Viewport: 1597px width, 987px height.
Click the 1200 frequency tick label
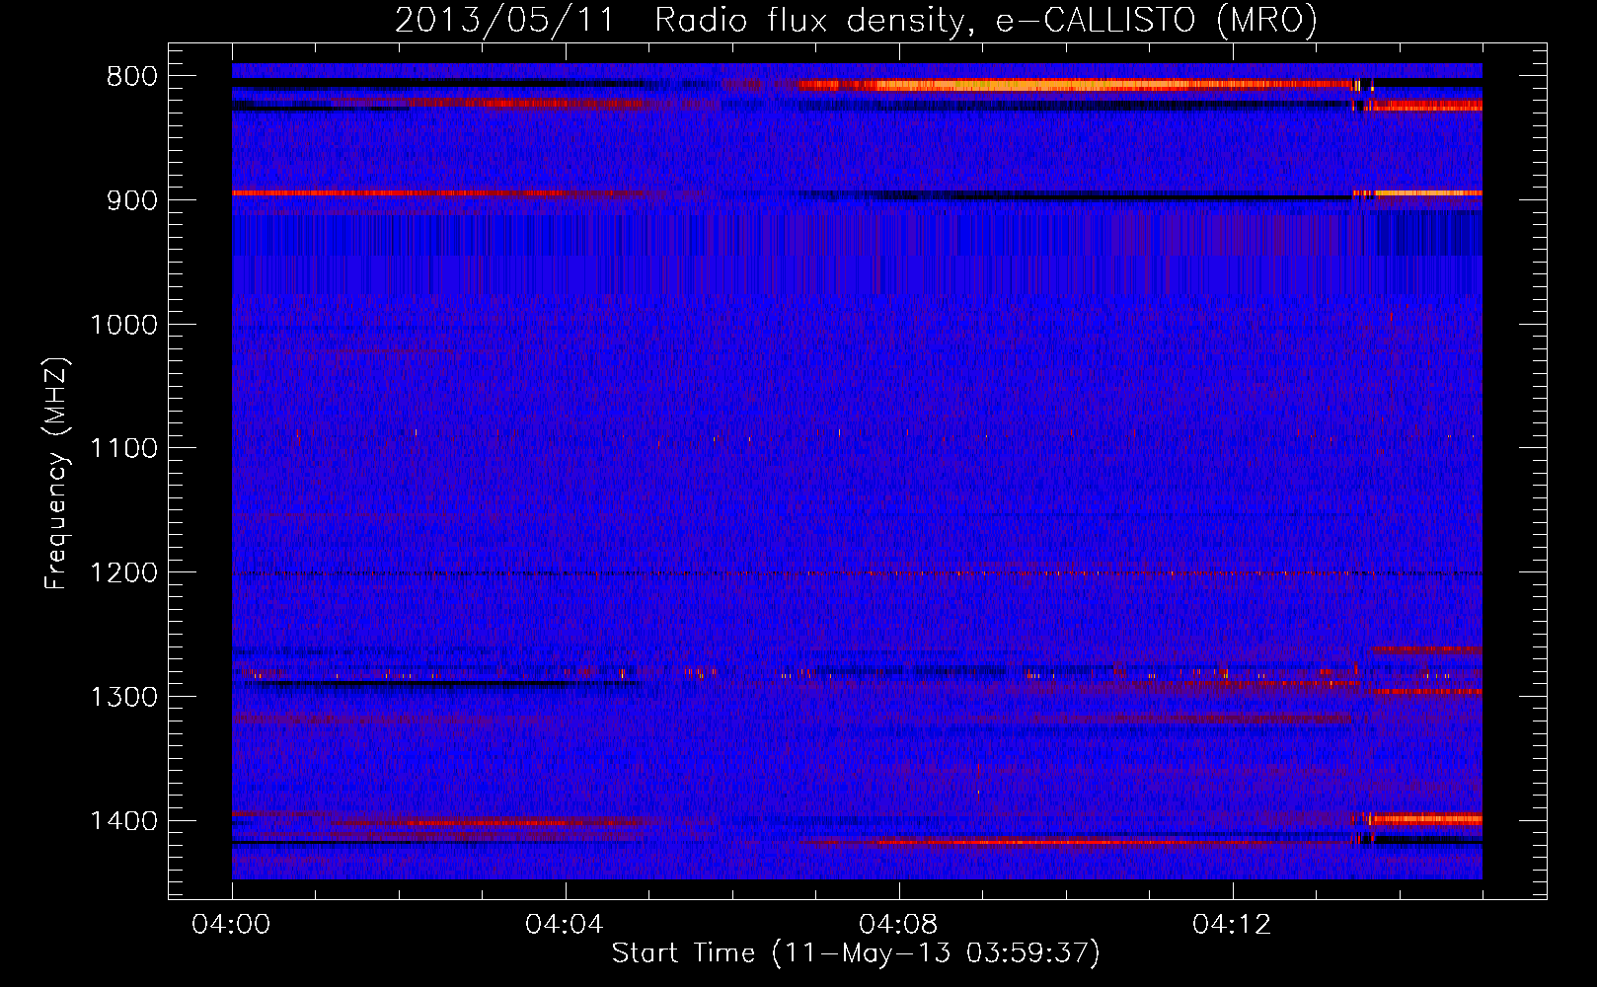point(123,573)
